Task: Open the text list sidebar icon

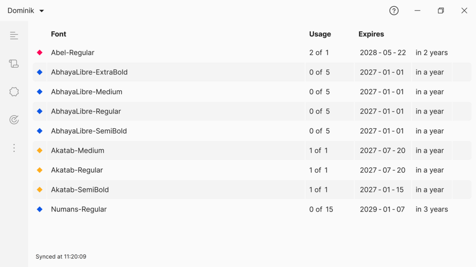Action: pos(14,36)
